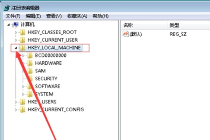Click the HARDWARE folder icon

pyautogui.click(x=30, y=63)
